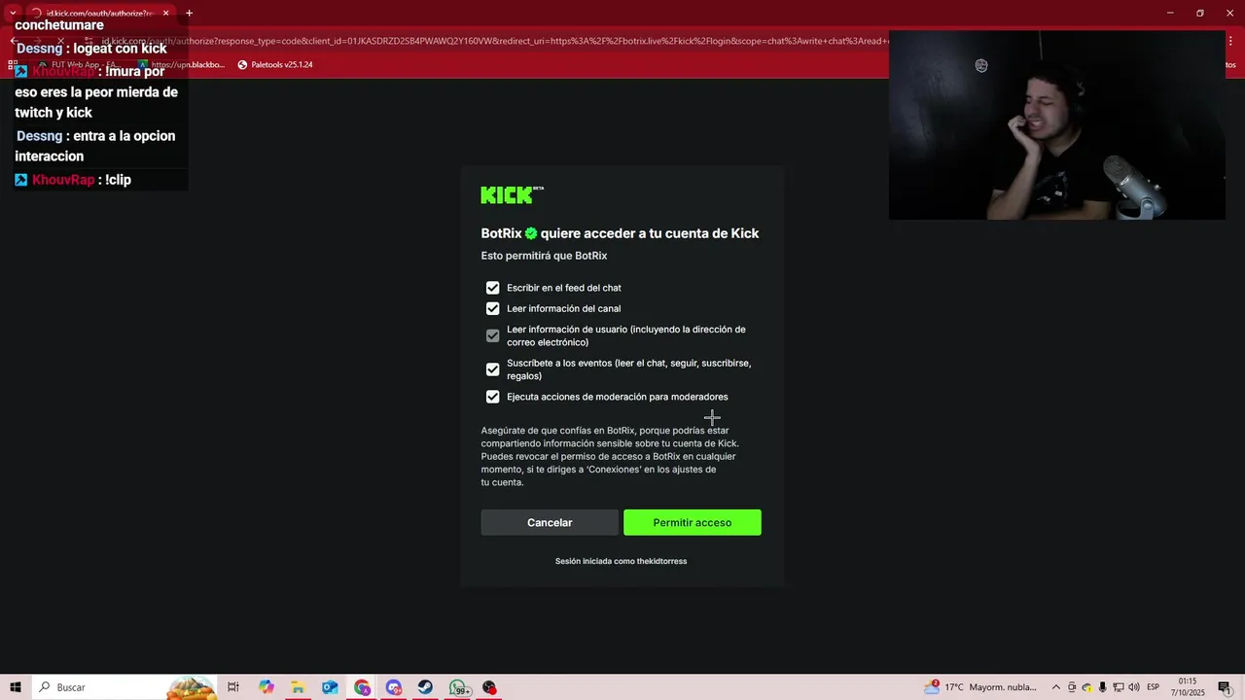Open File Explorer from taskbar
Viewport: 1245px width, 700px height.
(x=298, y=687)
